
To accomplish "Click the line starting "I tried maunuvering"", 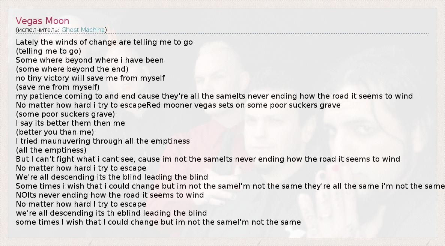I will (x=102, y=141).
